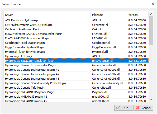The width and height of the screenshot is (157, 114).
Task: Cancel the Select Device dialog
Action: pyautogui.click(x=144, y=108)
